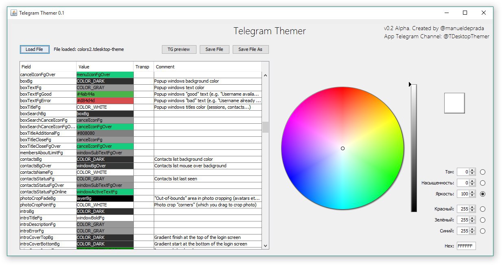Select the boxTitleFg field cell

click(48, 107)
